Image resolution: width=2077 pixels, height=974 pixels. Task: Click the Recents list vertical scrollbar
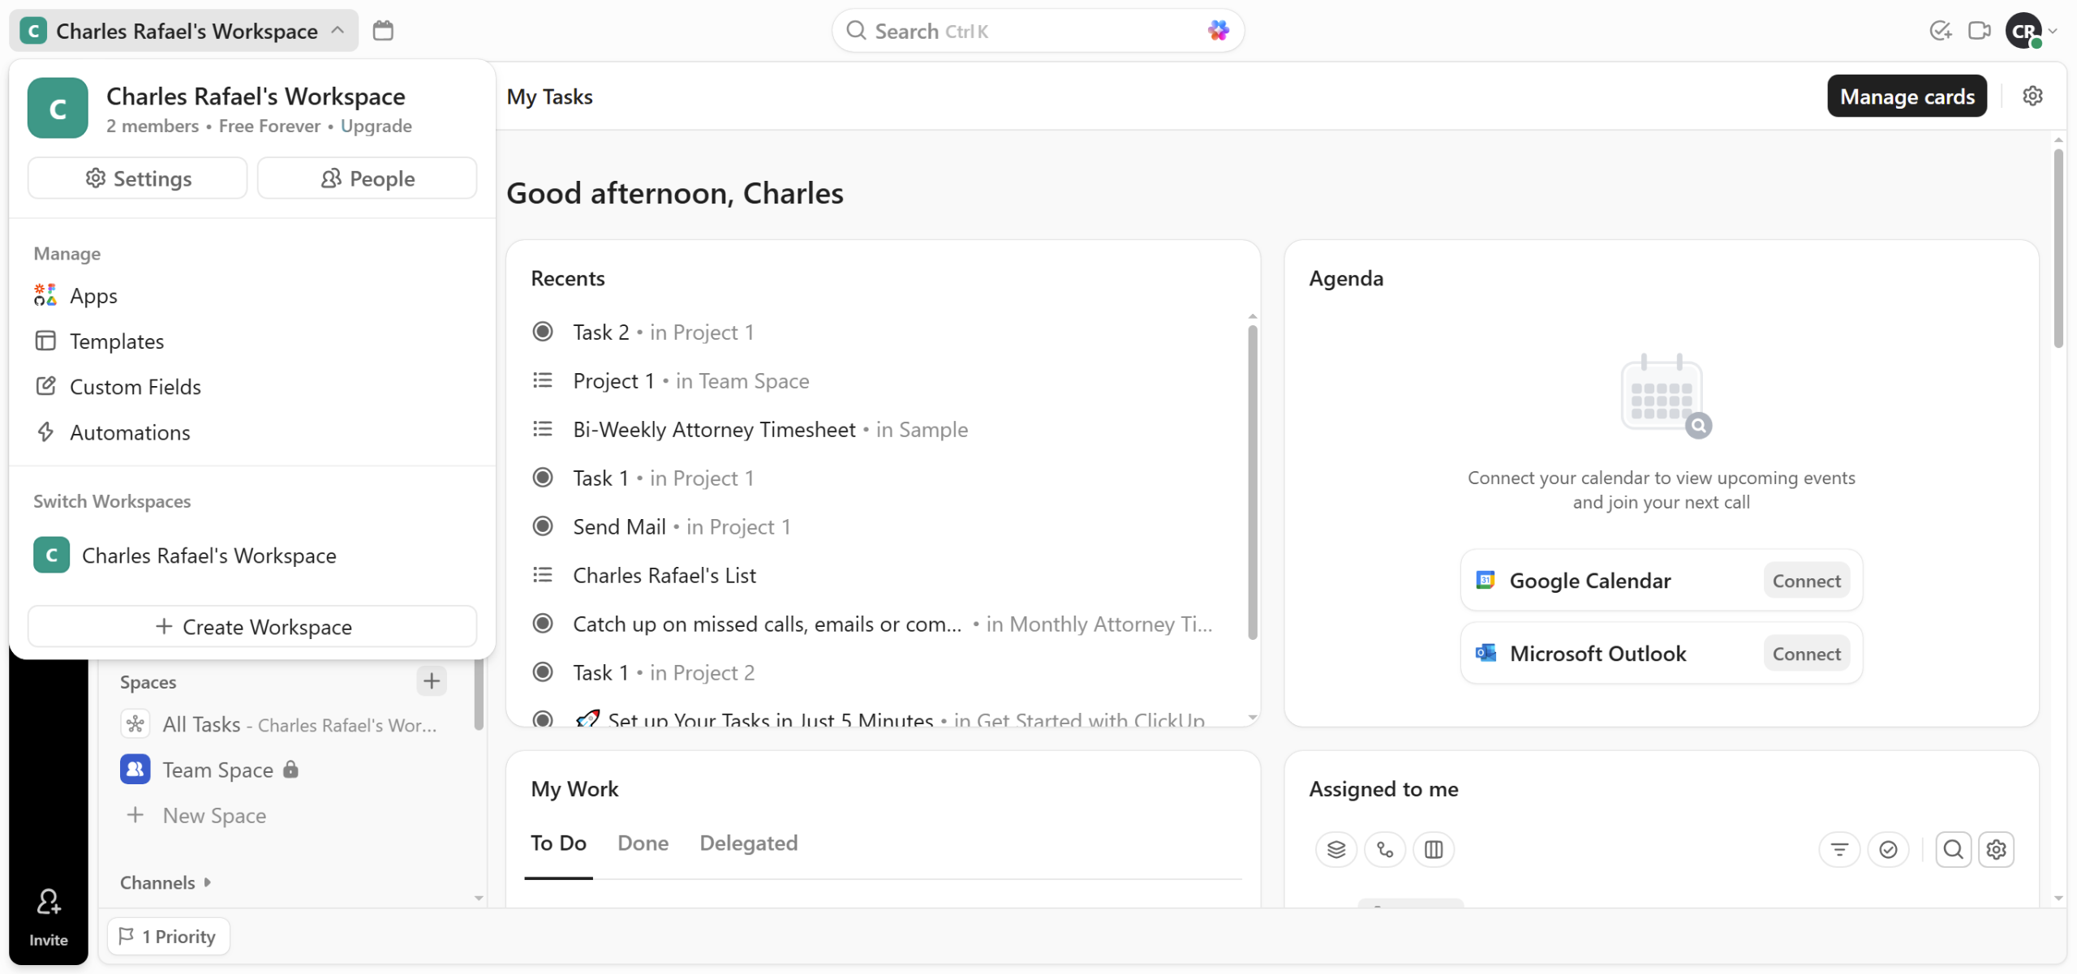[x=1252, y=482]
